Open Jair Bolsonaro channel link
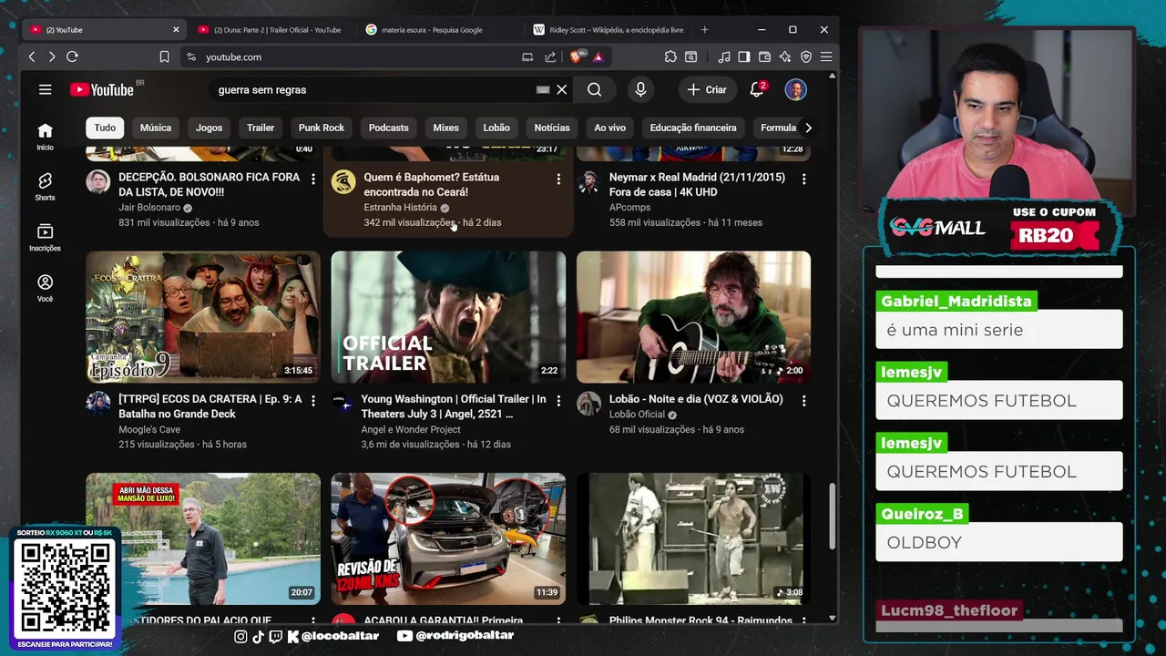The width and height of the screenshot is (1166, 656). pyautogui.click(x=149, y=208)
